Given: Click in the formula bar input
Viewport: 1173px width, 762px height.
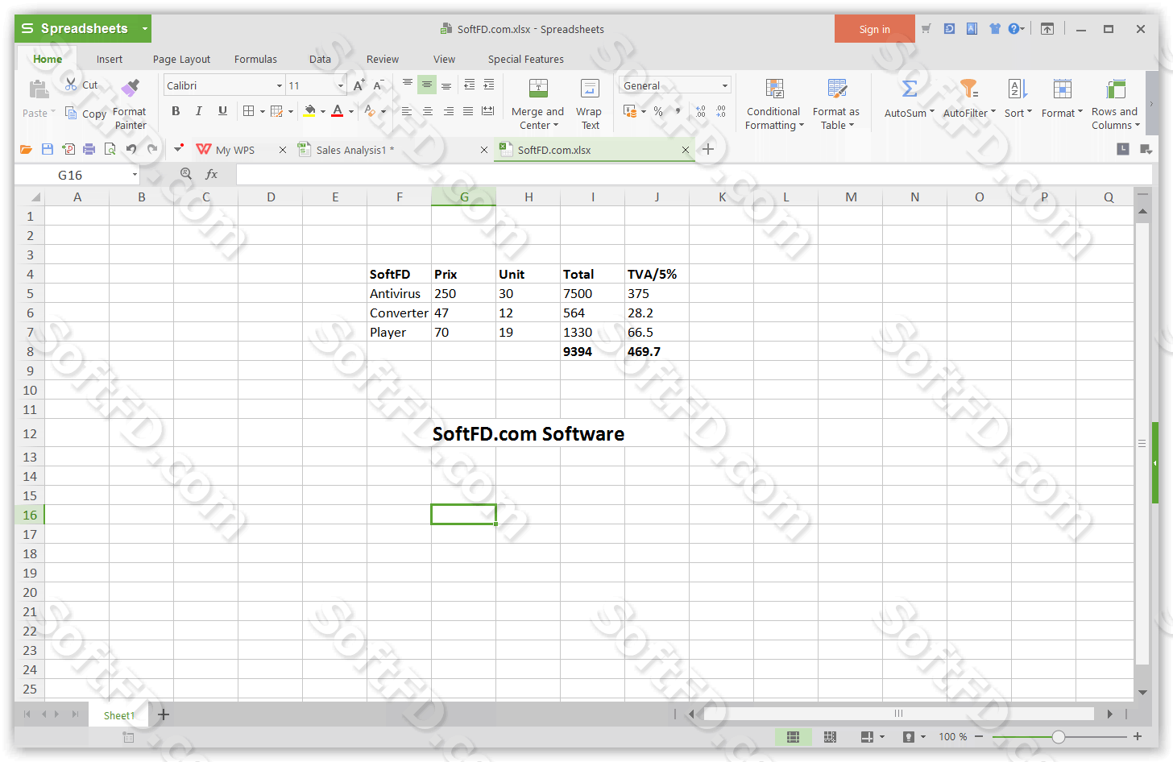Looking at the screenshot, I should [x=694, y=174].
